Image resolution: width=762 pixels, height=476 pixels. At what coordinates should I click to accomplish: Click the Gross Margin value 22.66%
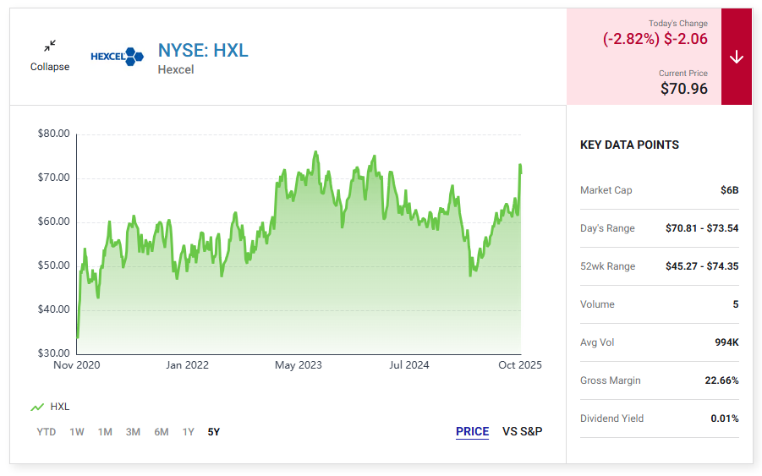(721, 380)
